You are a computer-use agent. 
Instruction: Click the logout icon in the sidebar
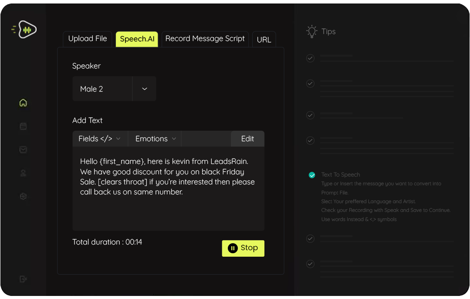tap(23, 279)
